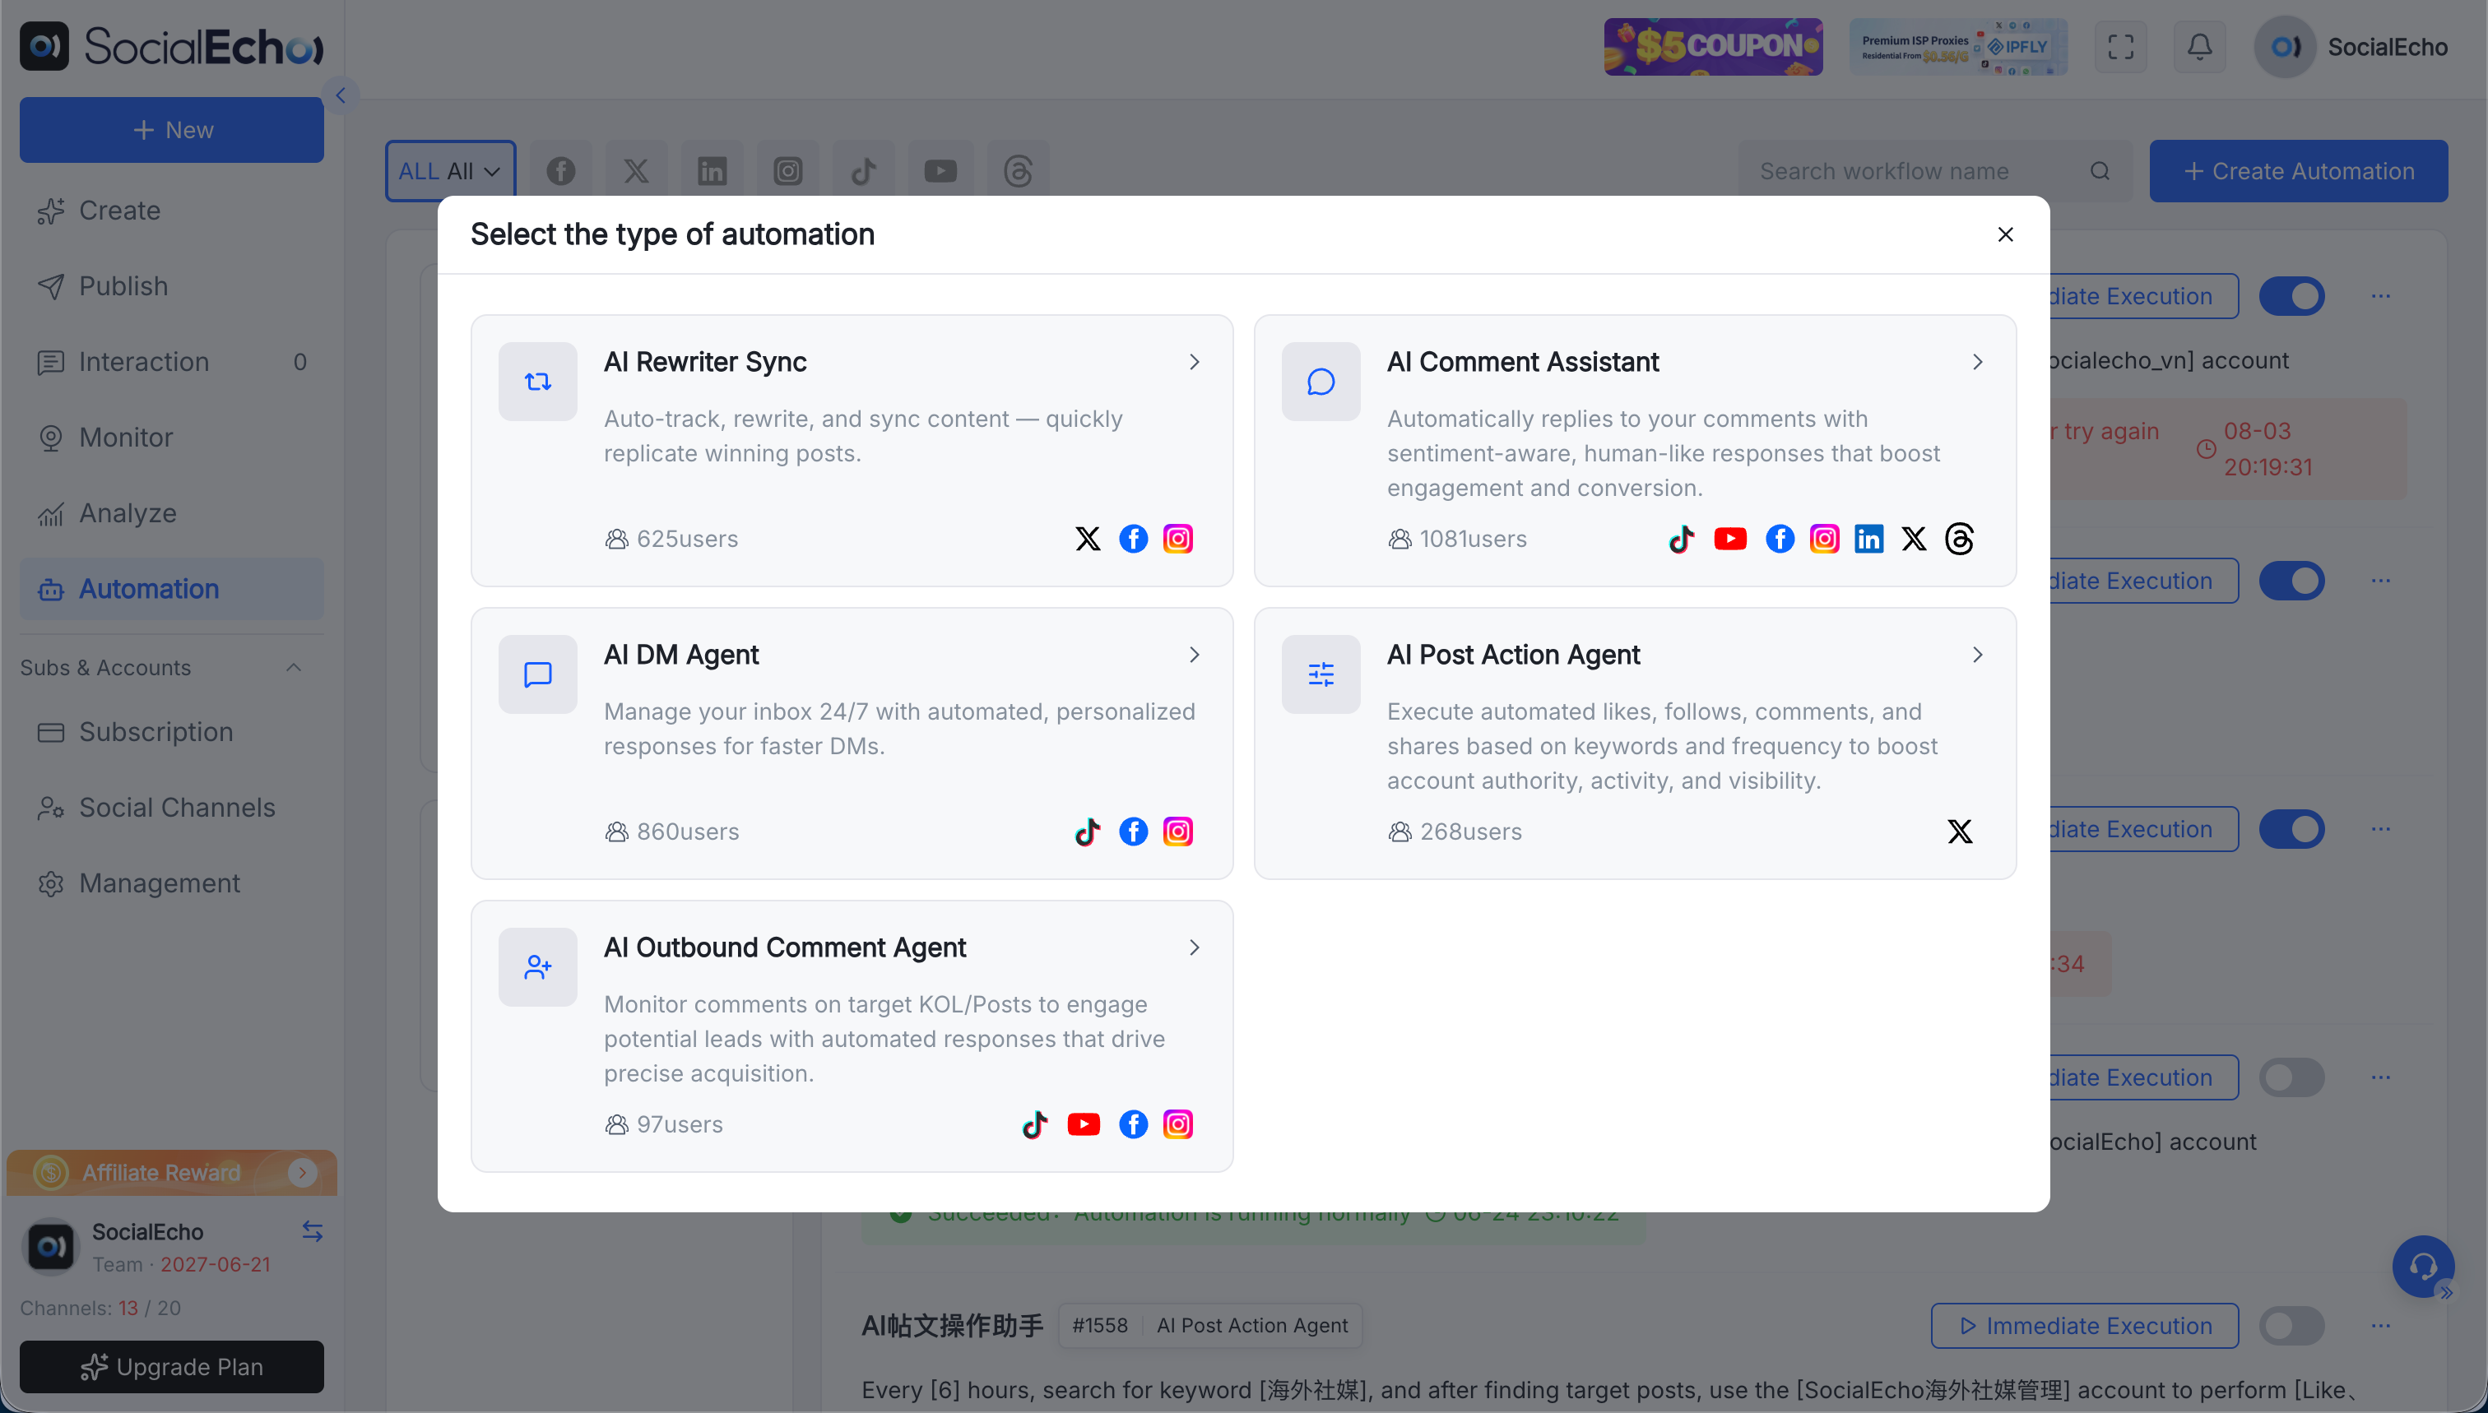Viewport: 2488px width, 1413px height.
Task: Open AI Outbound Comment Agent via its chevron
Action: pyautogui.click(x=1194, y=948)
